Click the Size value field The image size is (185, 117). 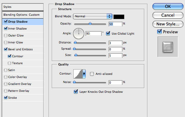[x=116, y=55]
